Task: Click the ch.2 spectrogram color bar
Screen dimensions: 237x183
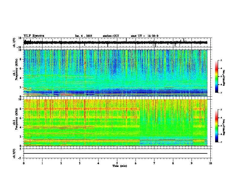Action: tap(217, 126)
